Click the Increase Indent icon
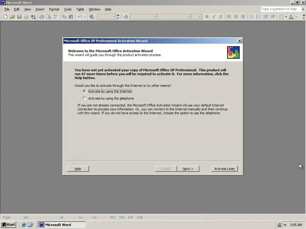 [273, 17]
